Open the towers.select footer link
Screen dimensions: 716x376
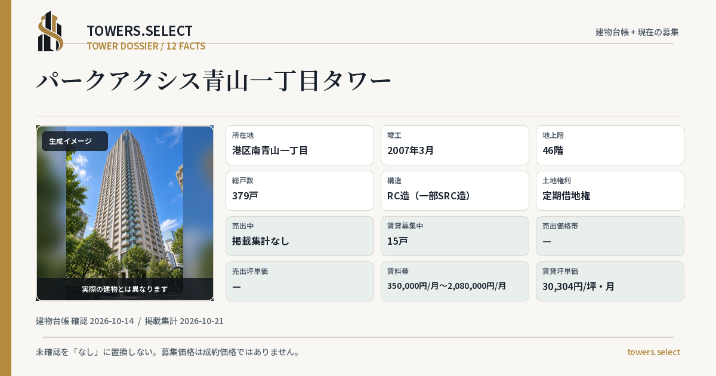(653, 352)
